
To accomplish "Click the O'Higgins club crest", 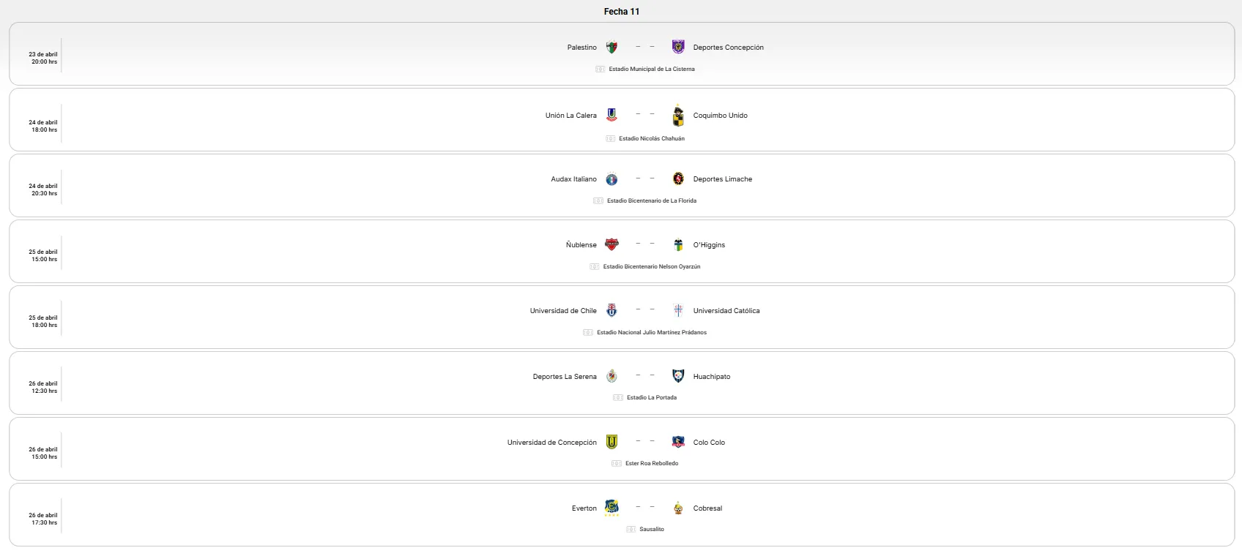I will point(678,245).
